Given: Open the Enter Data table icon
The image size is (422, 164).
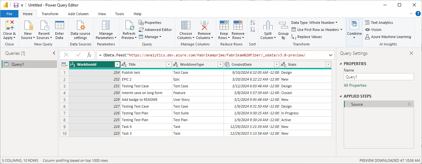Looking at the screenshot, I should point(59,25).
